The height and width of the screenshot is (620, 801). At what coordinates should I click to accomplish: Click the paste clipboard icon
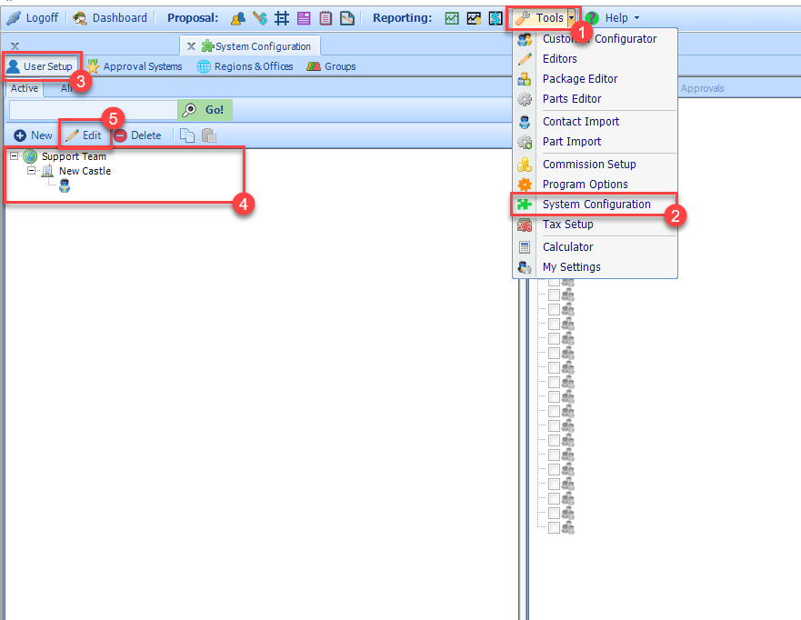208,135
